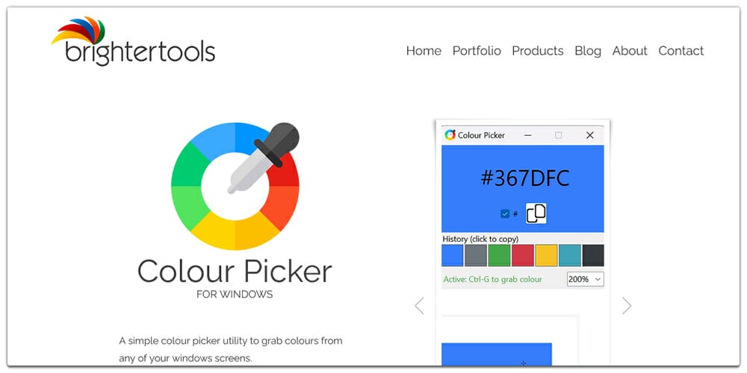747x373 pixels.
Task: Click the blue preview area below the picker
Action: (497, 354)
